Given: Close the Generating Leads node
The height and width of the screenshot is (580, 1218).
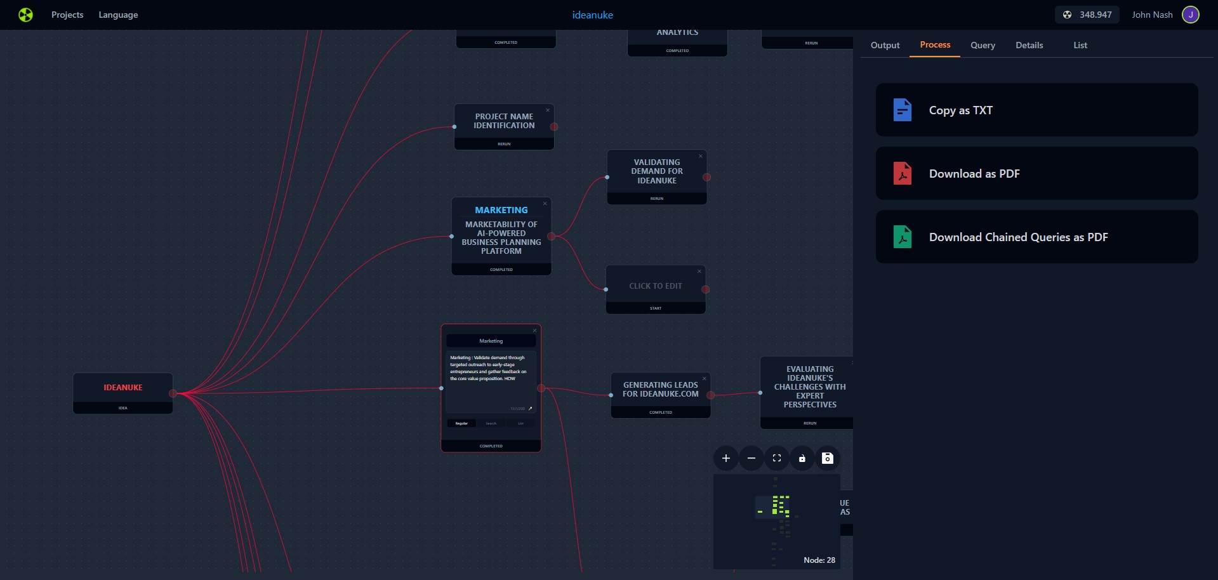Looking at the screenshot, I should (x=704, y=379).
